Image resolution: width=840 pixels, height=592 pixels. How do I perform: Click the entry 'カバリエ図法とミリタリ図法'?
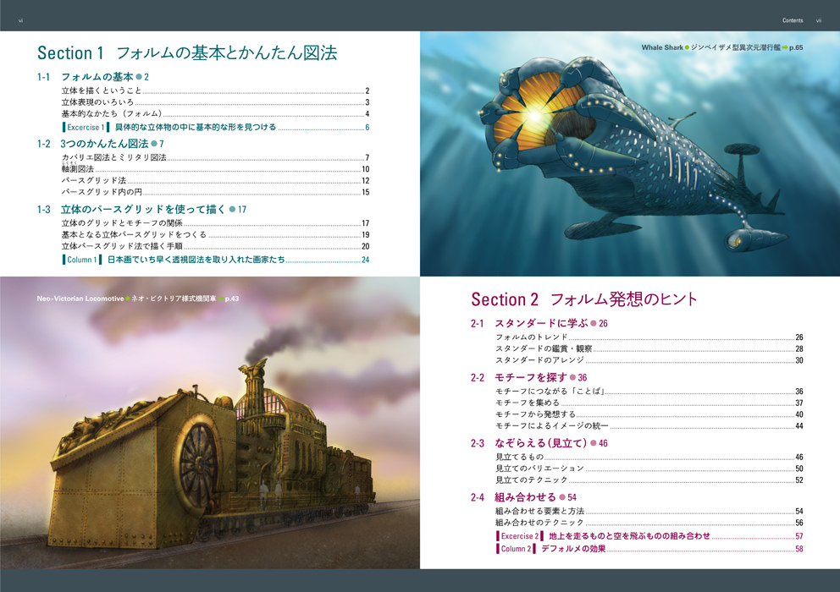pos(215,158)
